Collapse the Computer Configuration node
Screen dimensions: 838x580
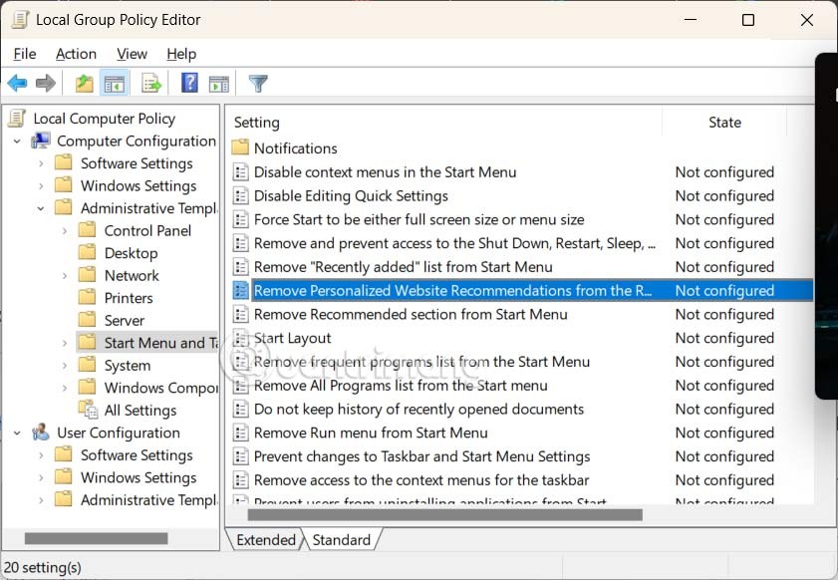[17, 142]
